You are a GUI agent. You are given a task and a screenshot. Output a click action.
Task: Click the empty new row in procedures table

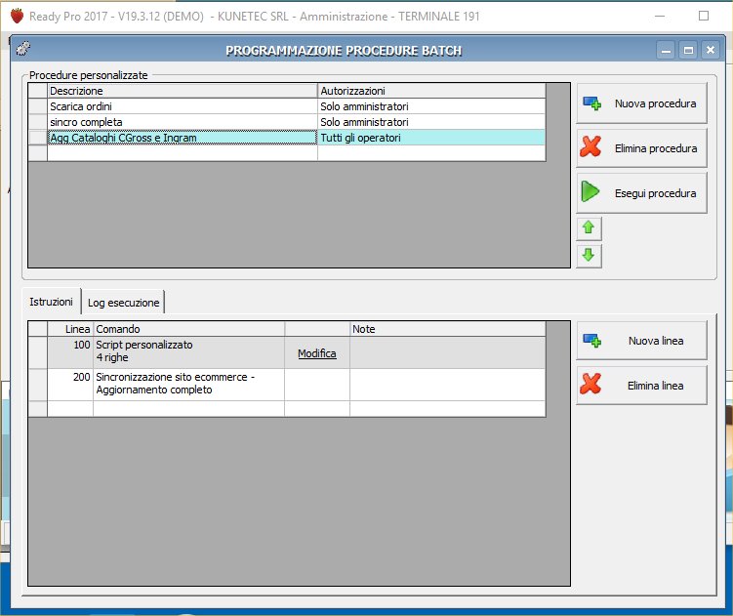tap(287, 153)
